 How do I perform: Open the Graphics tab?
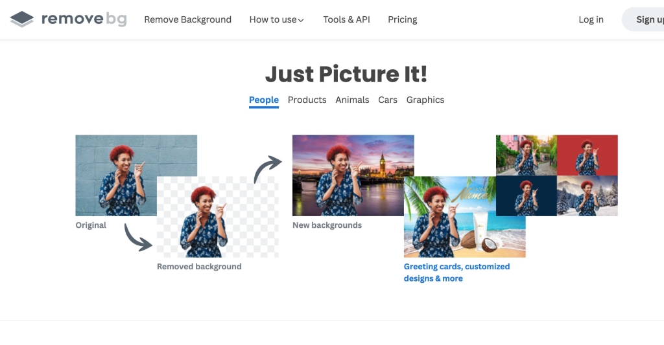[425, 100]
